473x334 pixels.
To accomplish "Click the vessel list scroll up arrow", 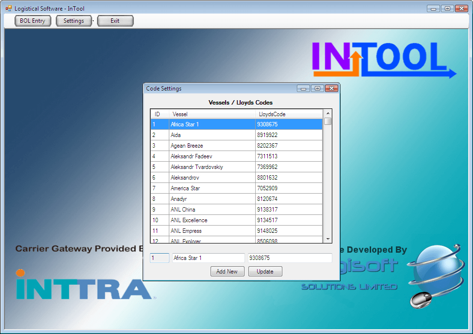I will pos(328,113).
